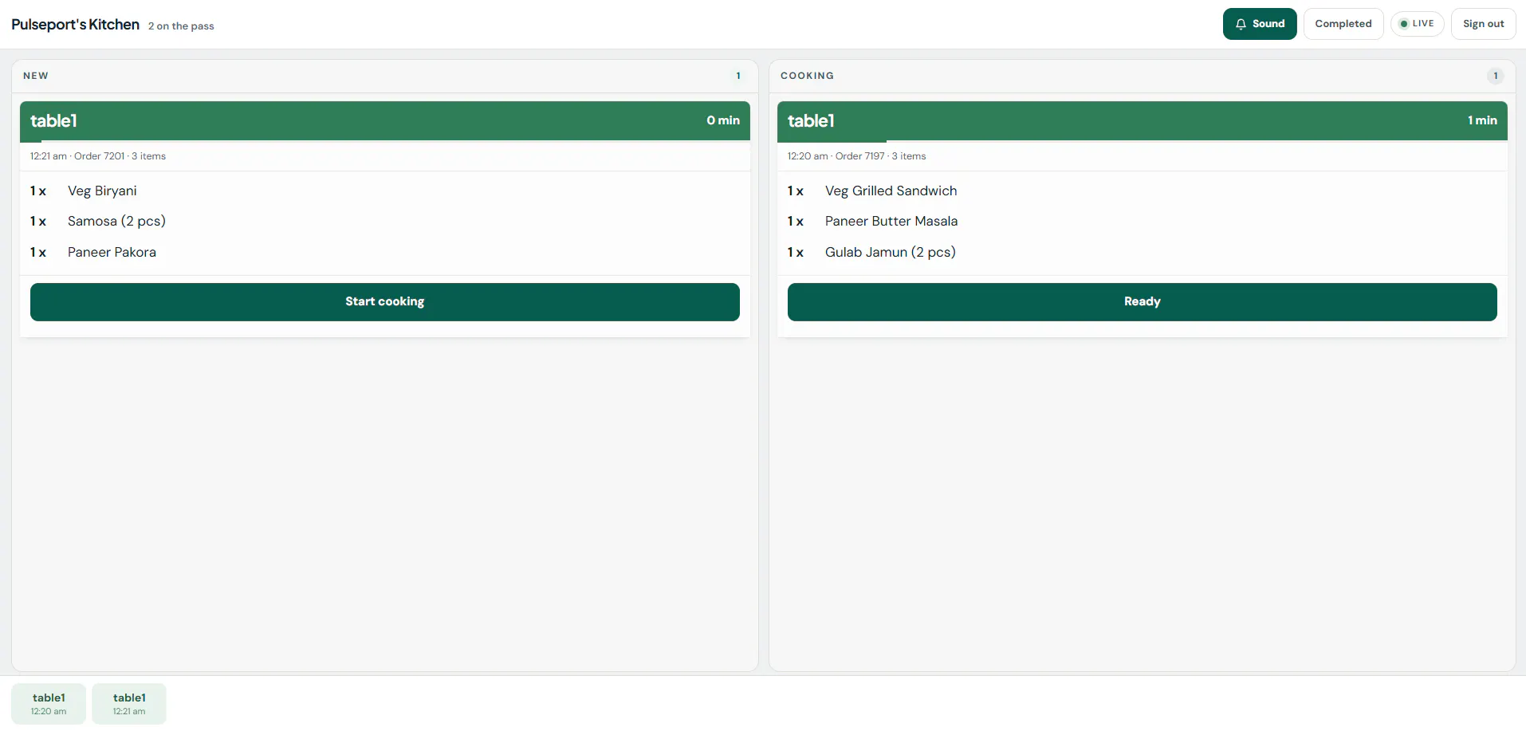Viewport: 1526px width, 731px height.
Task: Click the order 7201 details line
Action: (x=98, y=156)
